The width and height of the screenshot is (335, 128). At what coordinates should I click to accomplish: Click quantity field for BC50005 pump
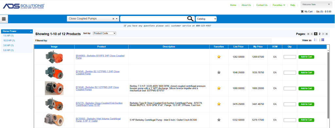[x=290, y=120]
